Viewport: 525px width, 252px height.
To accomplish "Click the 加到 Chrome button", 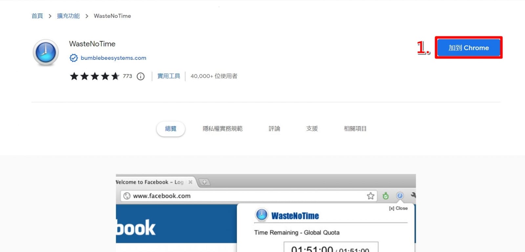I will [x=469, y=48].
